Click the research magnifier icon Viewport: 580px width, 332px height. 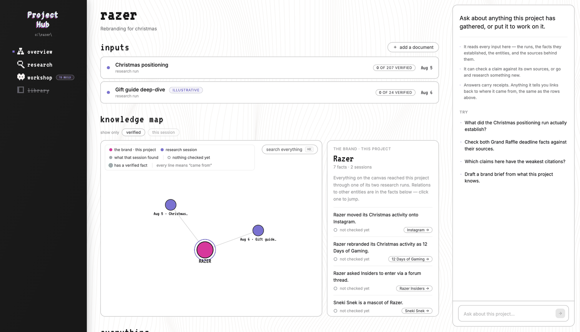(x=21, y=65)
